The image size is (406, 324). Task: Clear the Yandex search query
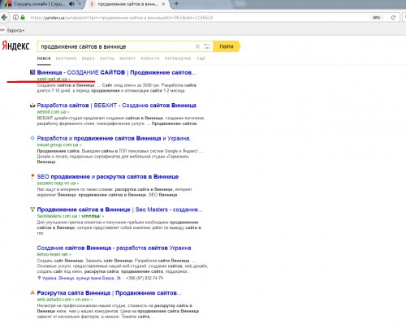197,46
